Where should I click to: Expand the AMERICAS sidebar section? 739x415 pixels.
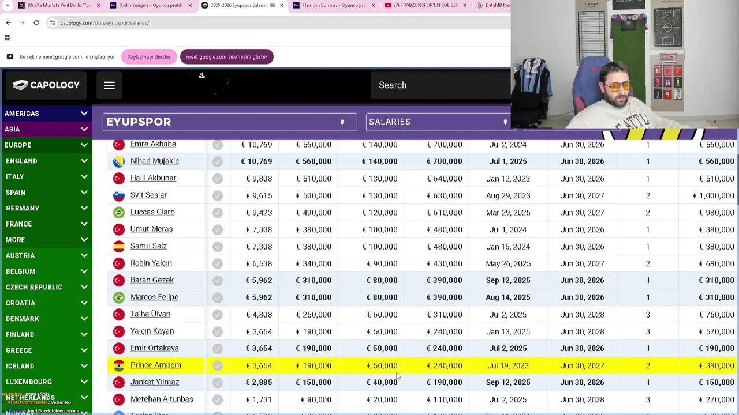tap(84, 114)
